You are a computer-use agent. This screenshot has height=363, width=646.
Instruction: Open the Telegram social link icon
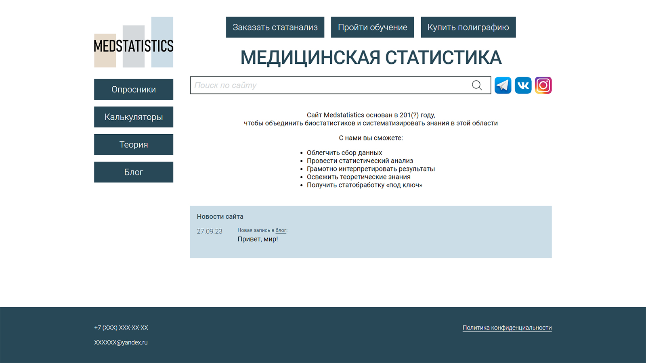click(503, 85)
